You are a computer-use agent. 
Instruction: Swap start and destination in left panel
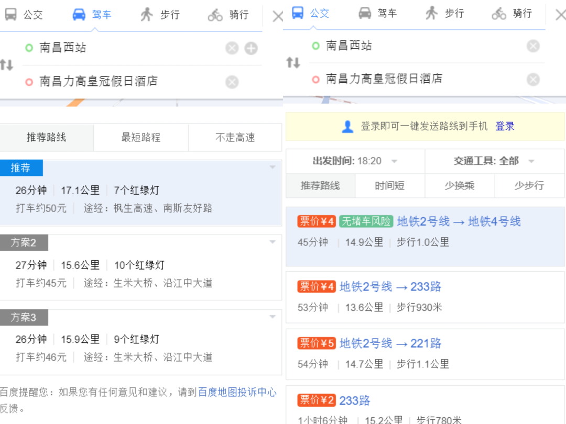pos(6,65)
